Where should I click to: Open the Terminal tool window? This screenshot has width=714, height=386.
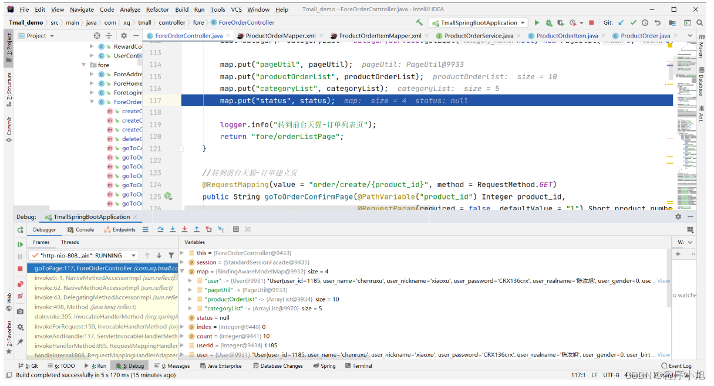tap(358, 366)
